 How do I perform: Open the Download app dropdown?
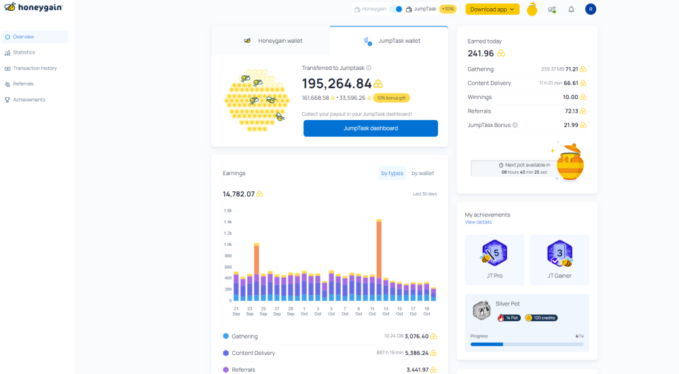(x=492, y=9)
